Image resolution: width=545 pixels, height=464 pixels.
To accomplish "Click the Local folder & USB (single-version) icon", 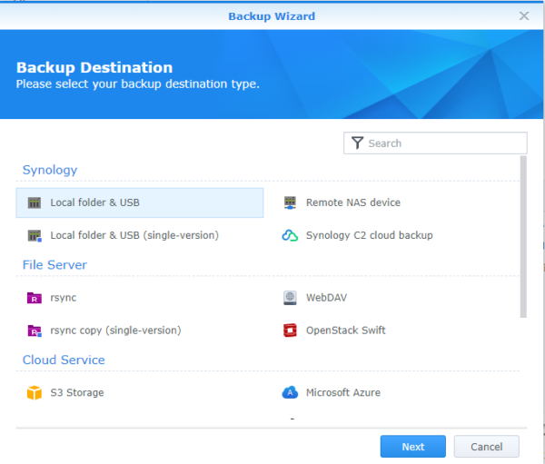I will tap(35, 236).
